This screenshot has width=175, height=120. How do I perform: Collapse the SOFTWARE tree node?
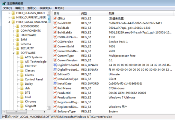[x=13, y=53]
